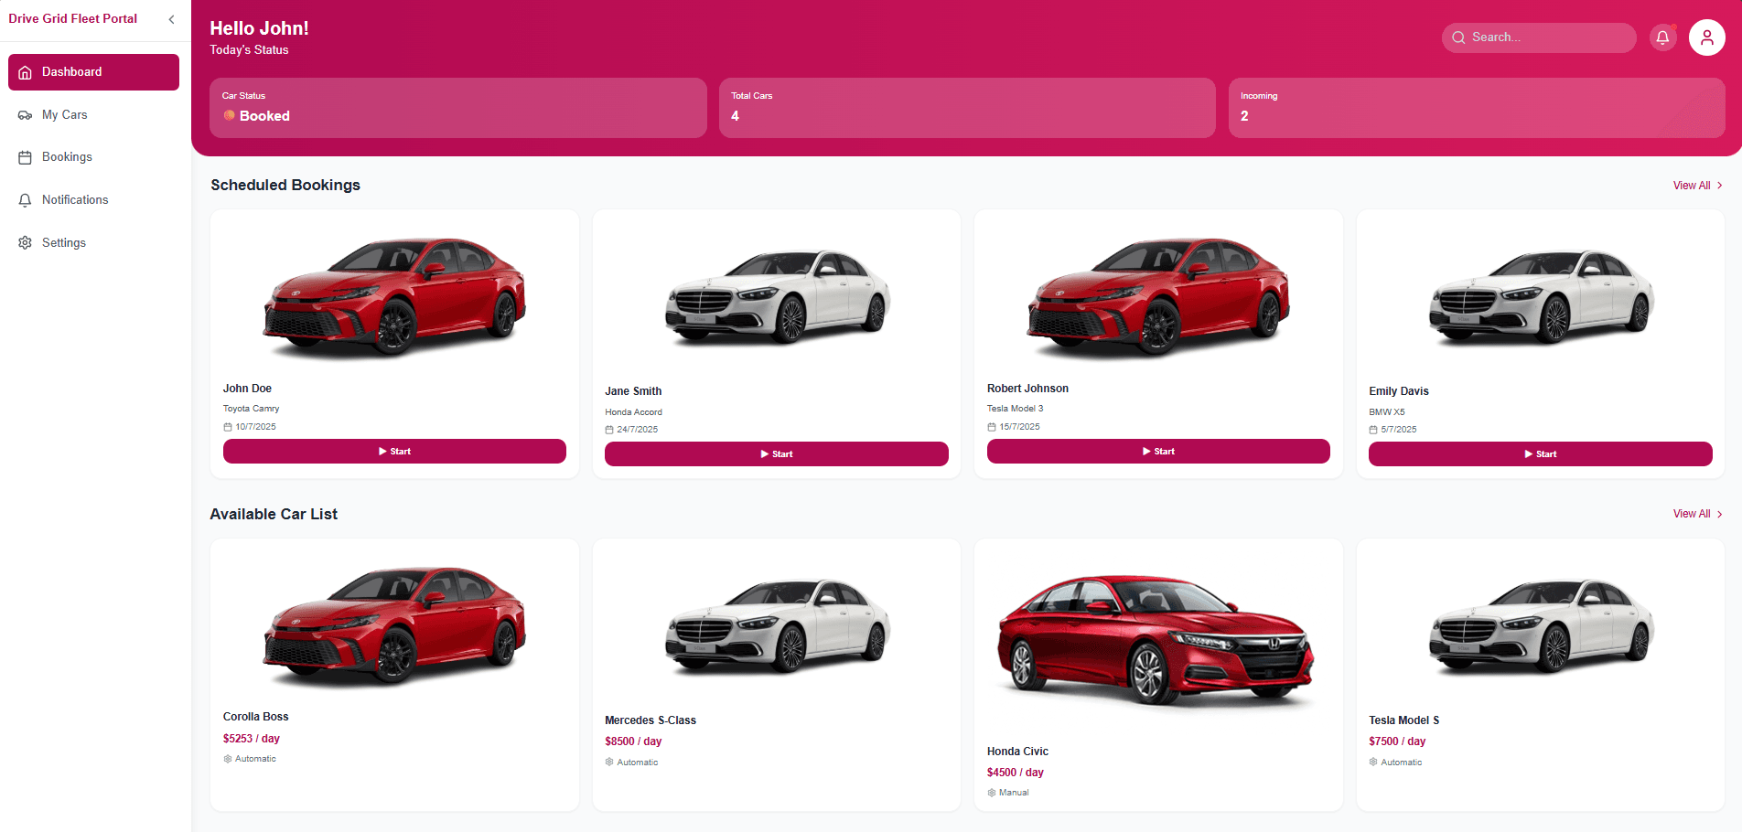The width and height of the screenshot is (1742, 832).
Task: Open the header notification bell
Action: click(1662, 37)
